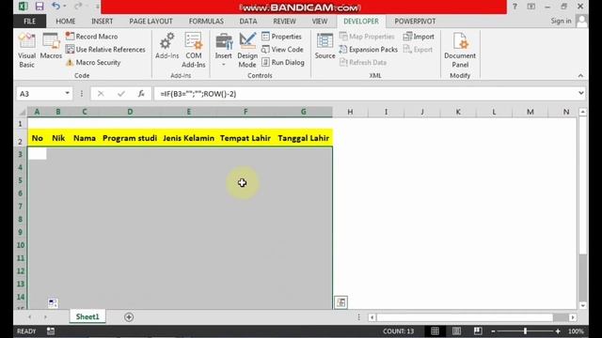602x338 pixels.
Task: Click the Tanggal Lahir header cell
Action: [x=303, y=138]
